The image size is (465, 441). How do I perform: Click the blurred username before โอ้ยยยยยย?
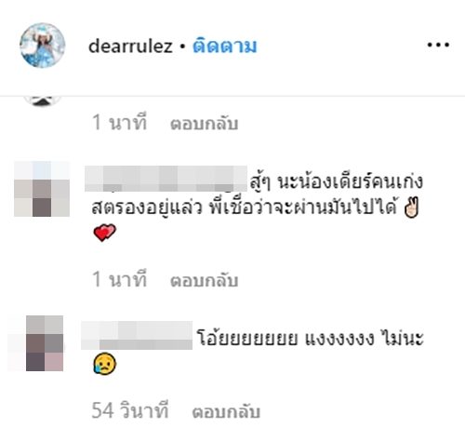pyautogui.click(x=137, y=335)
